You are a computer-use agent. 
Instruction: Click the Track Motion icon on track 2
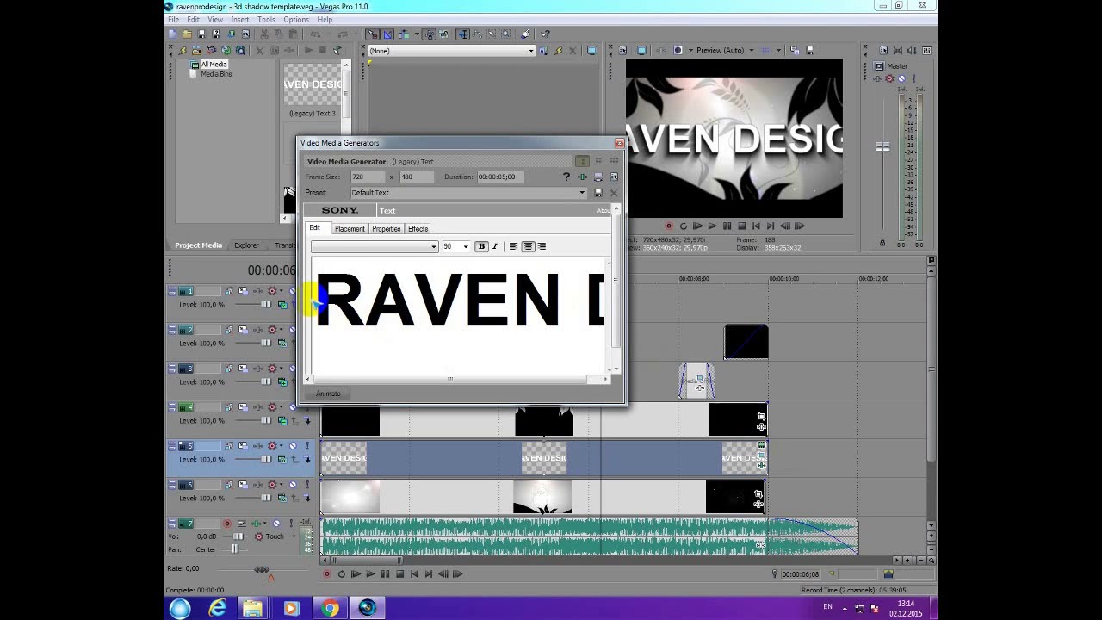[243, 330]
